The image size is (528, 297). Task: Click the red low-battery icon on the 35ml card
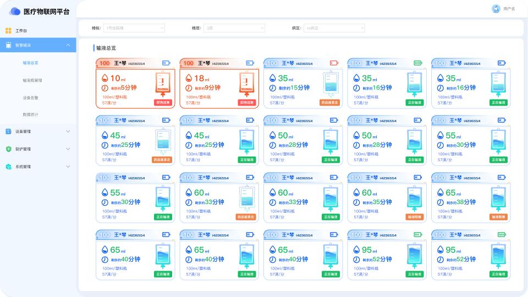pos(334,63)
